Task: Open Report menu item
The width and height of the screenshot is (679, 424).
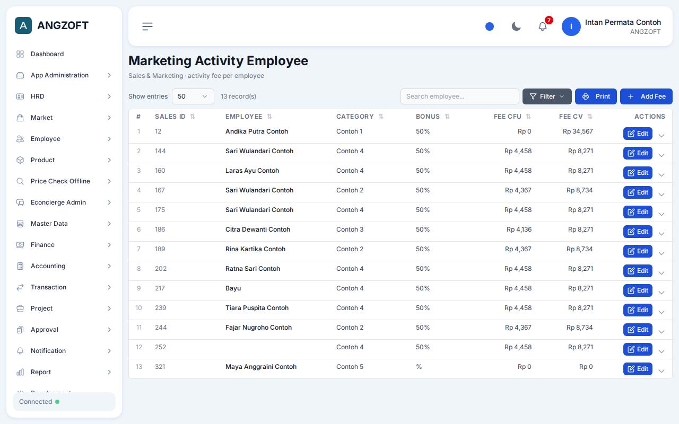Action: (64, 372)
